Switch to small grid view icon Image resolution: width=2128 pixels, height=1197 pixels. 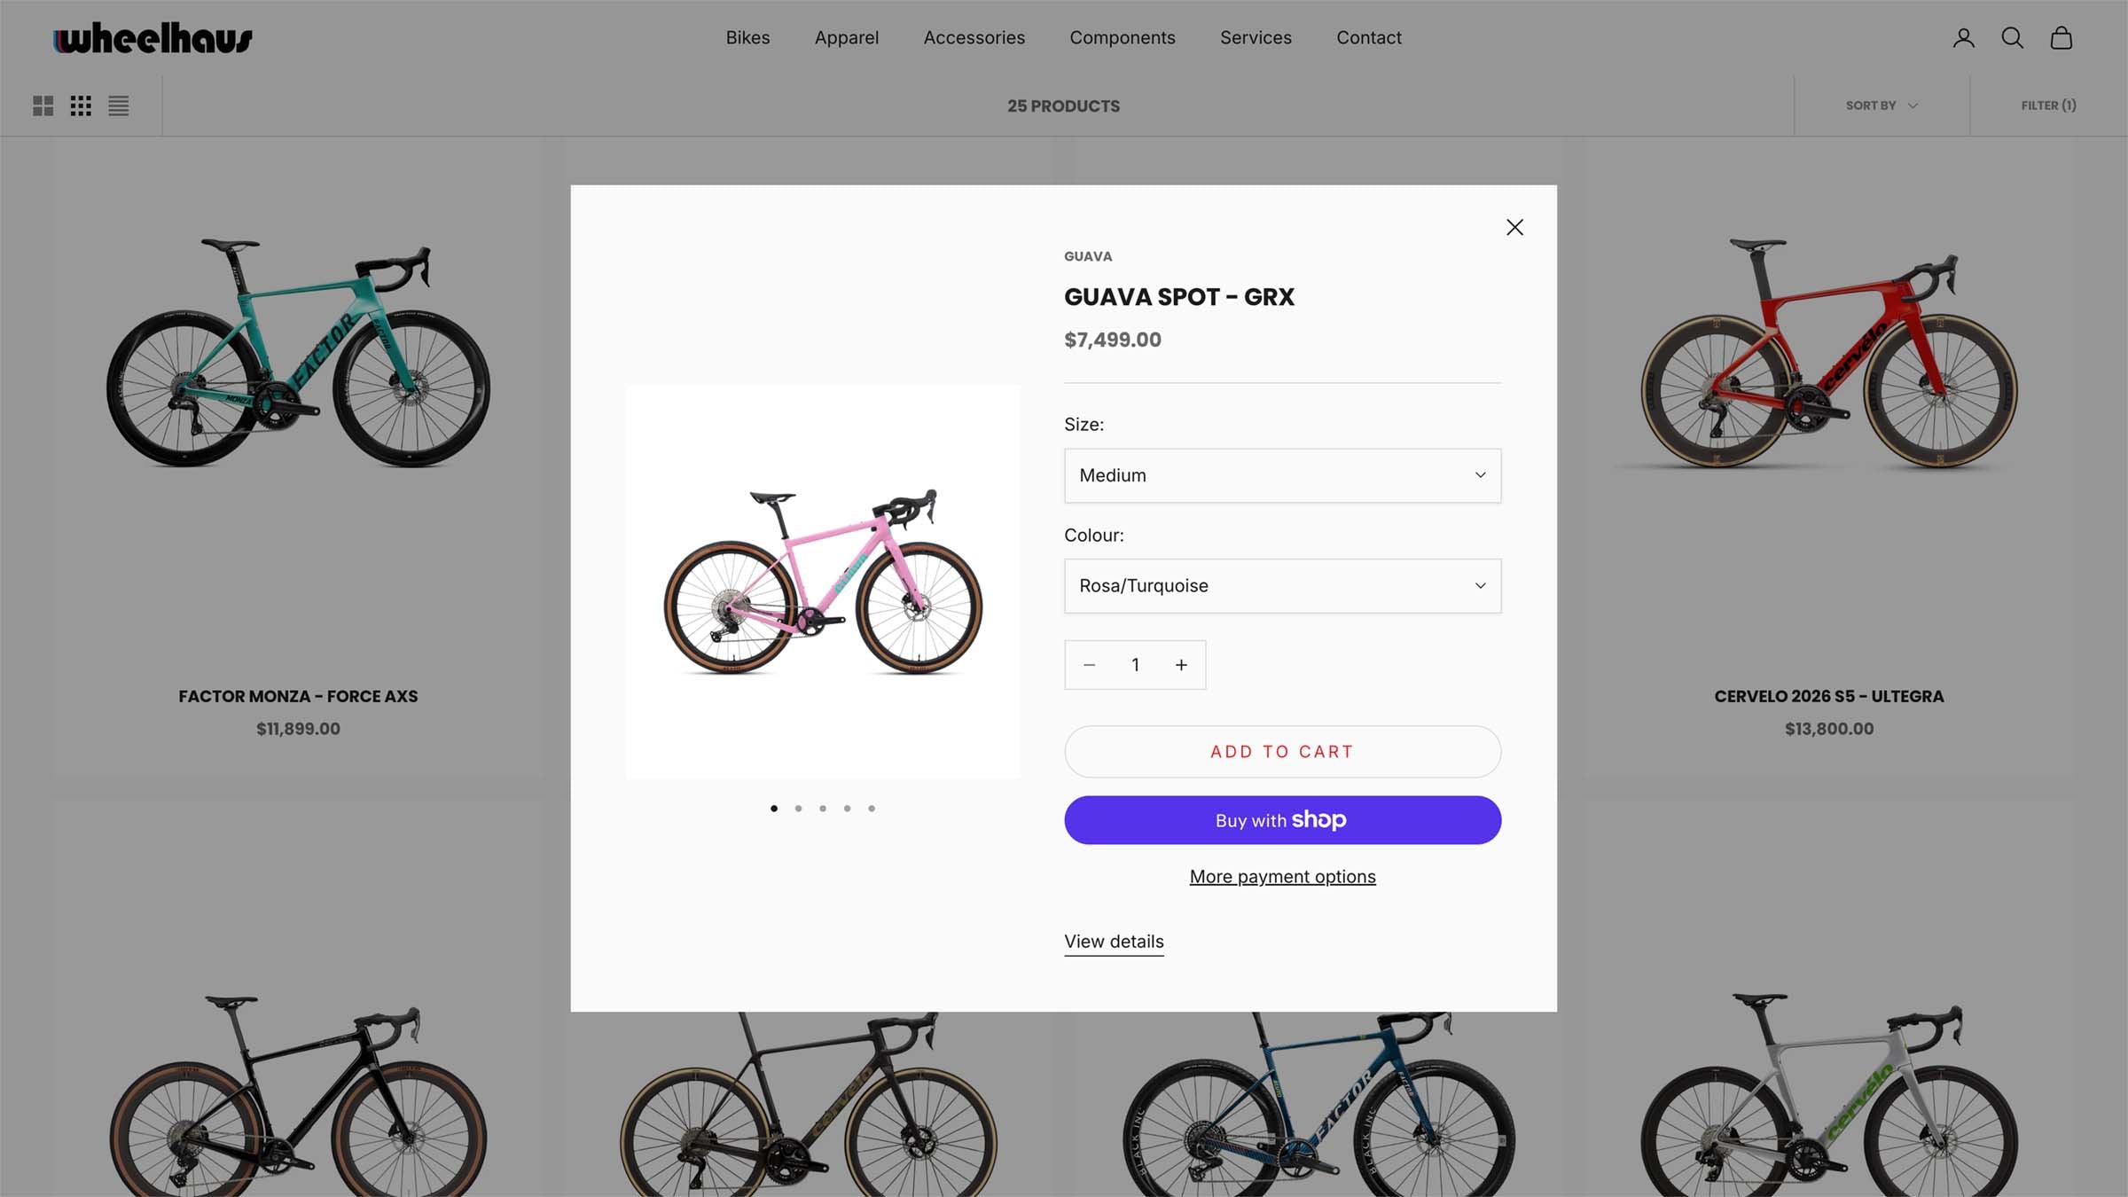[81, 106]
